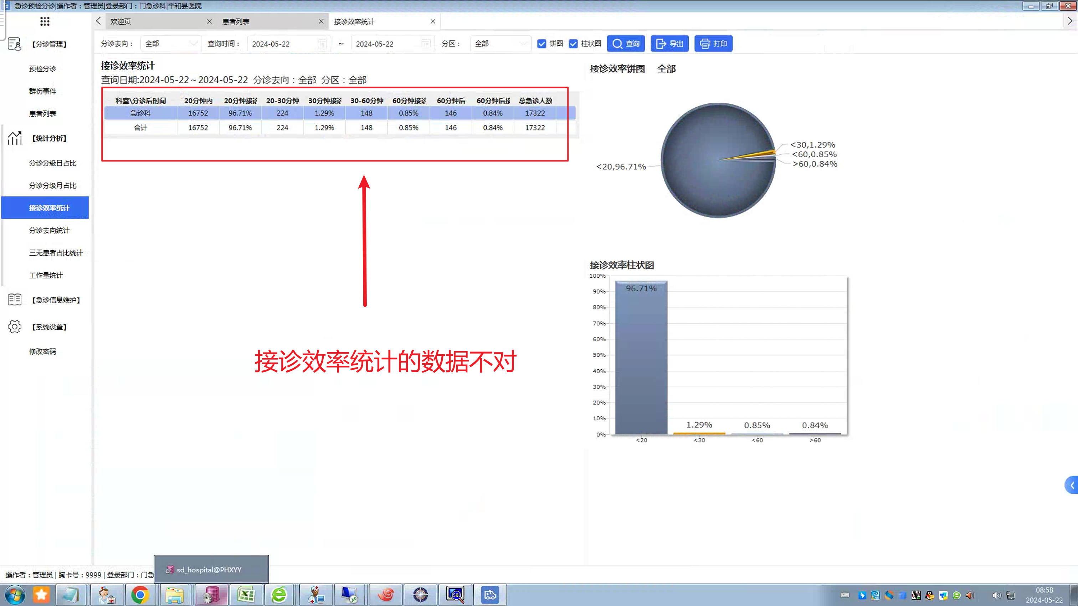Click the 急诊信息维护 book icon

(x=14, y=300)
